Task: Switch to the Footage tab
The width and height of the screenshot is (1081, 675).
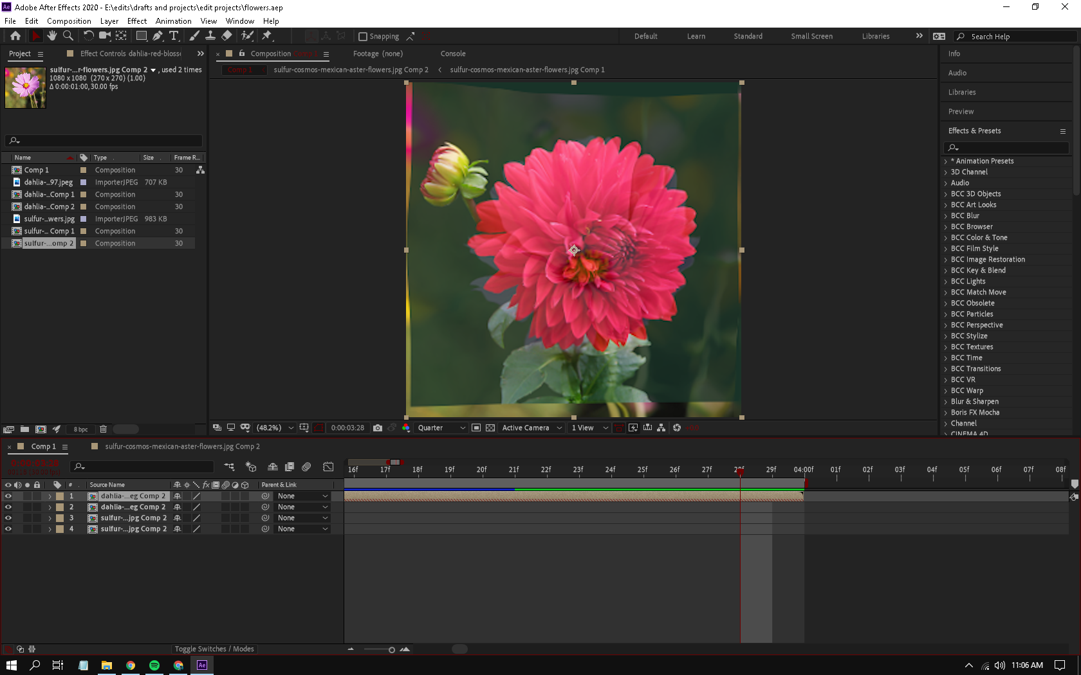Action: coord(378,53)
